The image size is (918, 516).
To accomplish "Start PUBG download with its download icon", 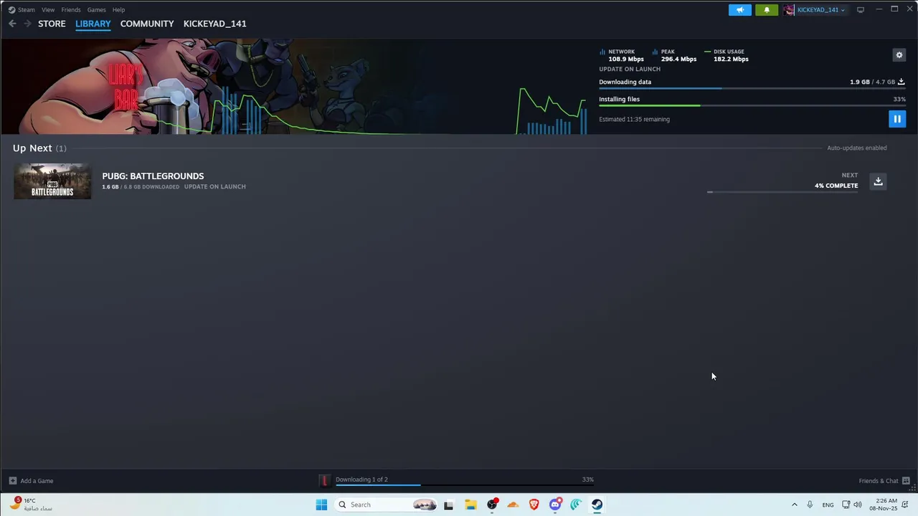I will coord(878,181).
